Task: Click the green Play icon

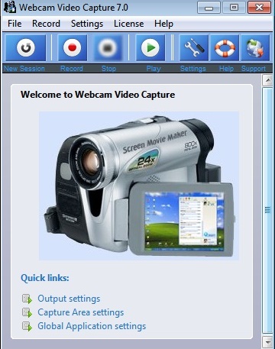Action: (x=150, y=48)
